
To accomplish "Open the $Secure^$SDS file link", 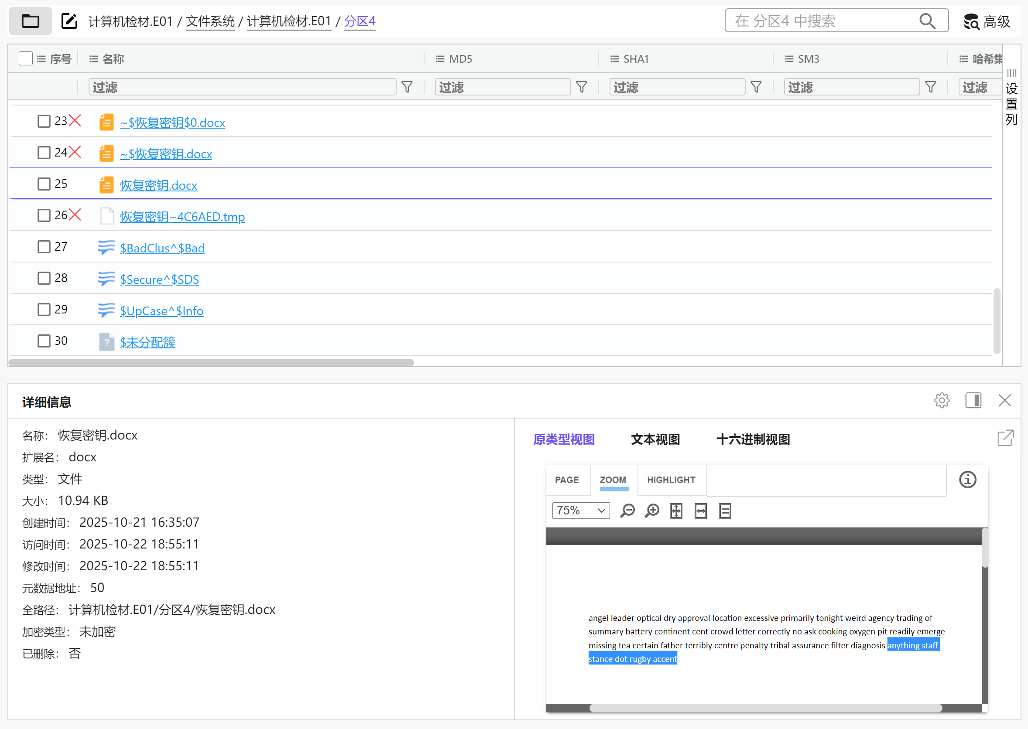I will [159, 279].
